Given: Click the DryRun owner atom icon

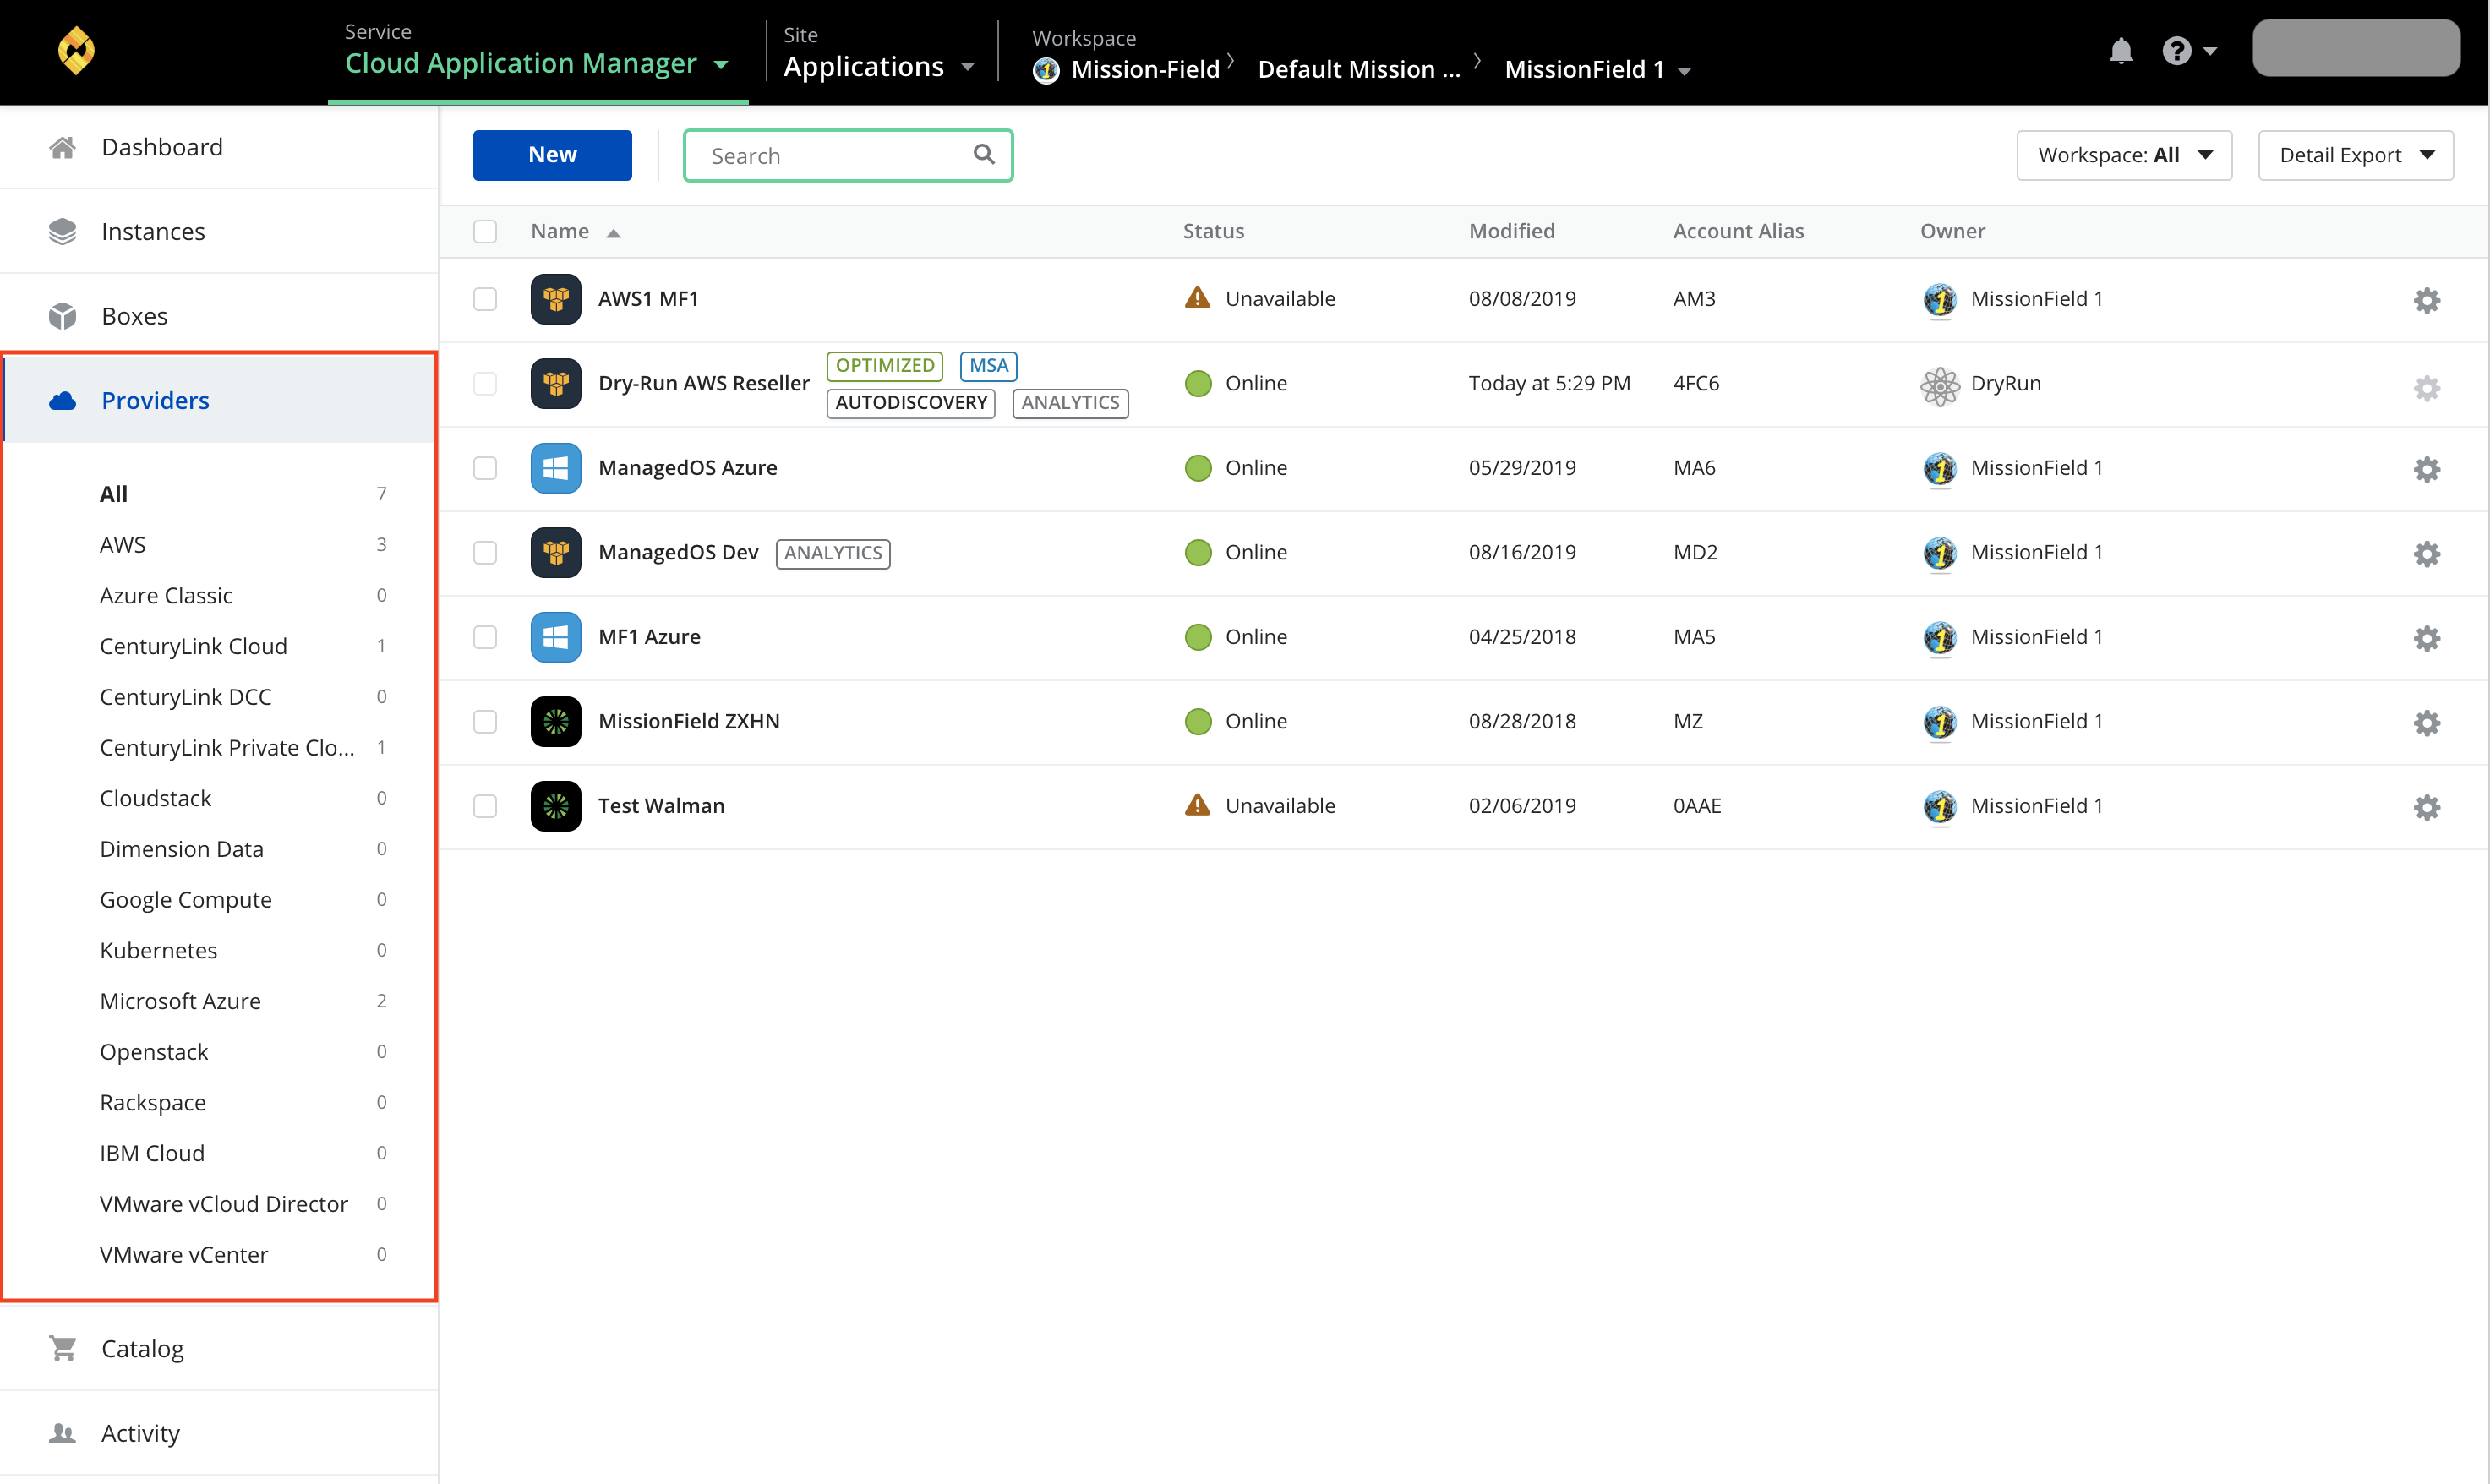Looking at the screenshot, I should pyautogui.click(x=1940, y=386).
